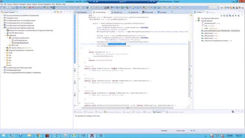Open the Refactor menu
245x138 pixels.
point(16,4)
